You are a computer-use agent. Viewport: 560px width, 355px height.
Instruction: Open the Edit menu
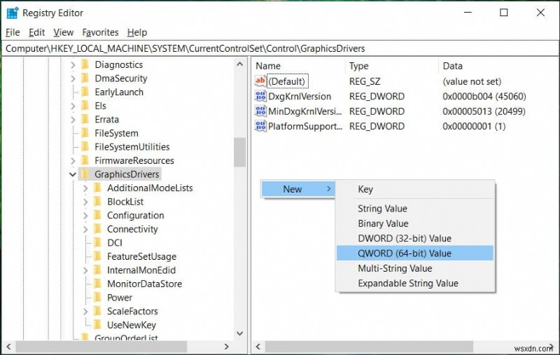click(36, 32)
